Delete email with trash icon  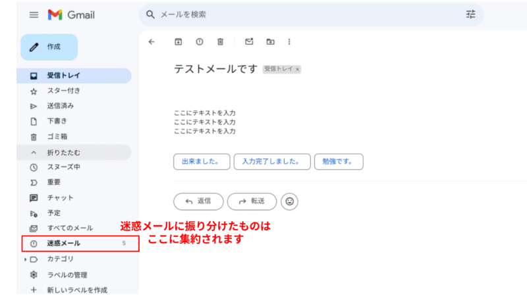[220, 41]
